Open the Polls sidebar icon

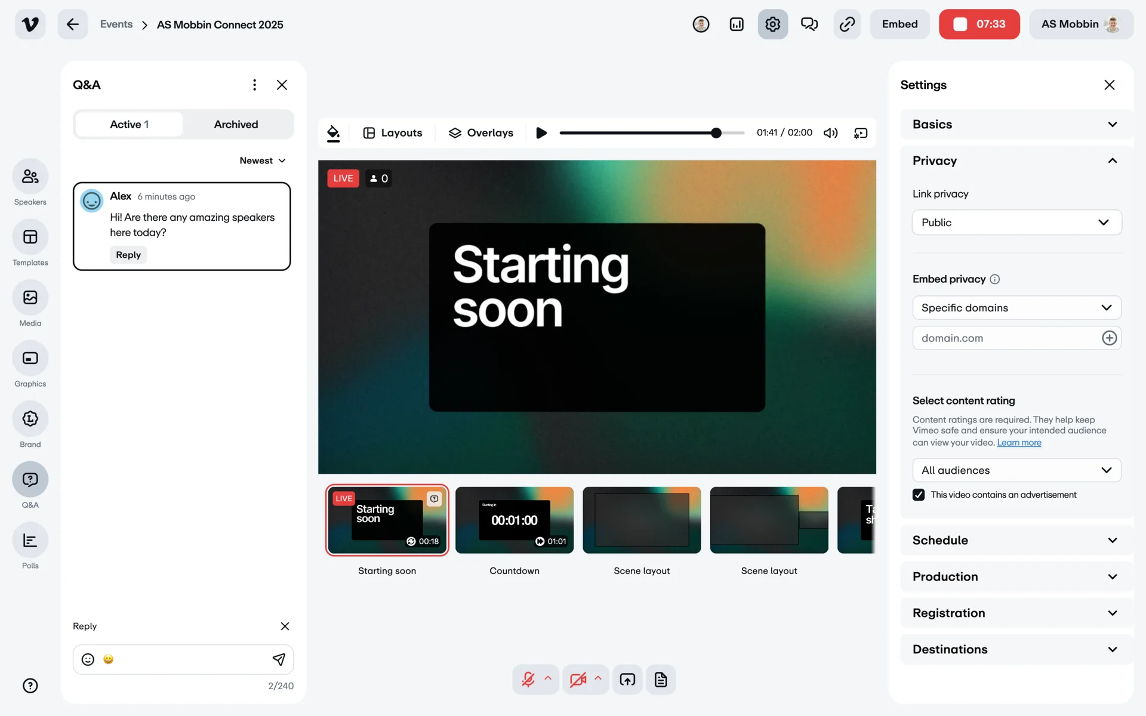[x=30, y=541]
